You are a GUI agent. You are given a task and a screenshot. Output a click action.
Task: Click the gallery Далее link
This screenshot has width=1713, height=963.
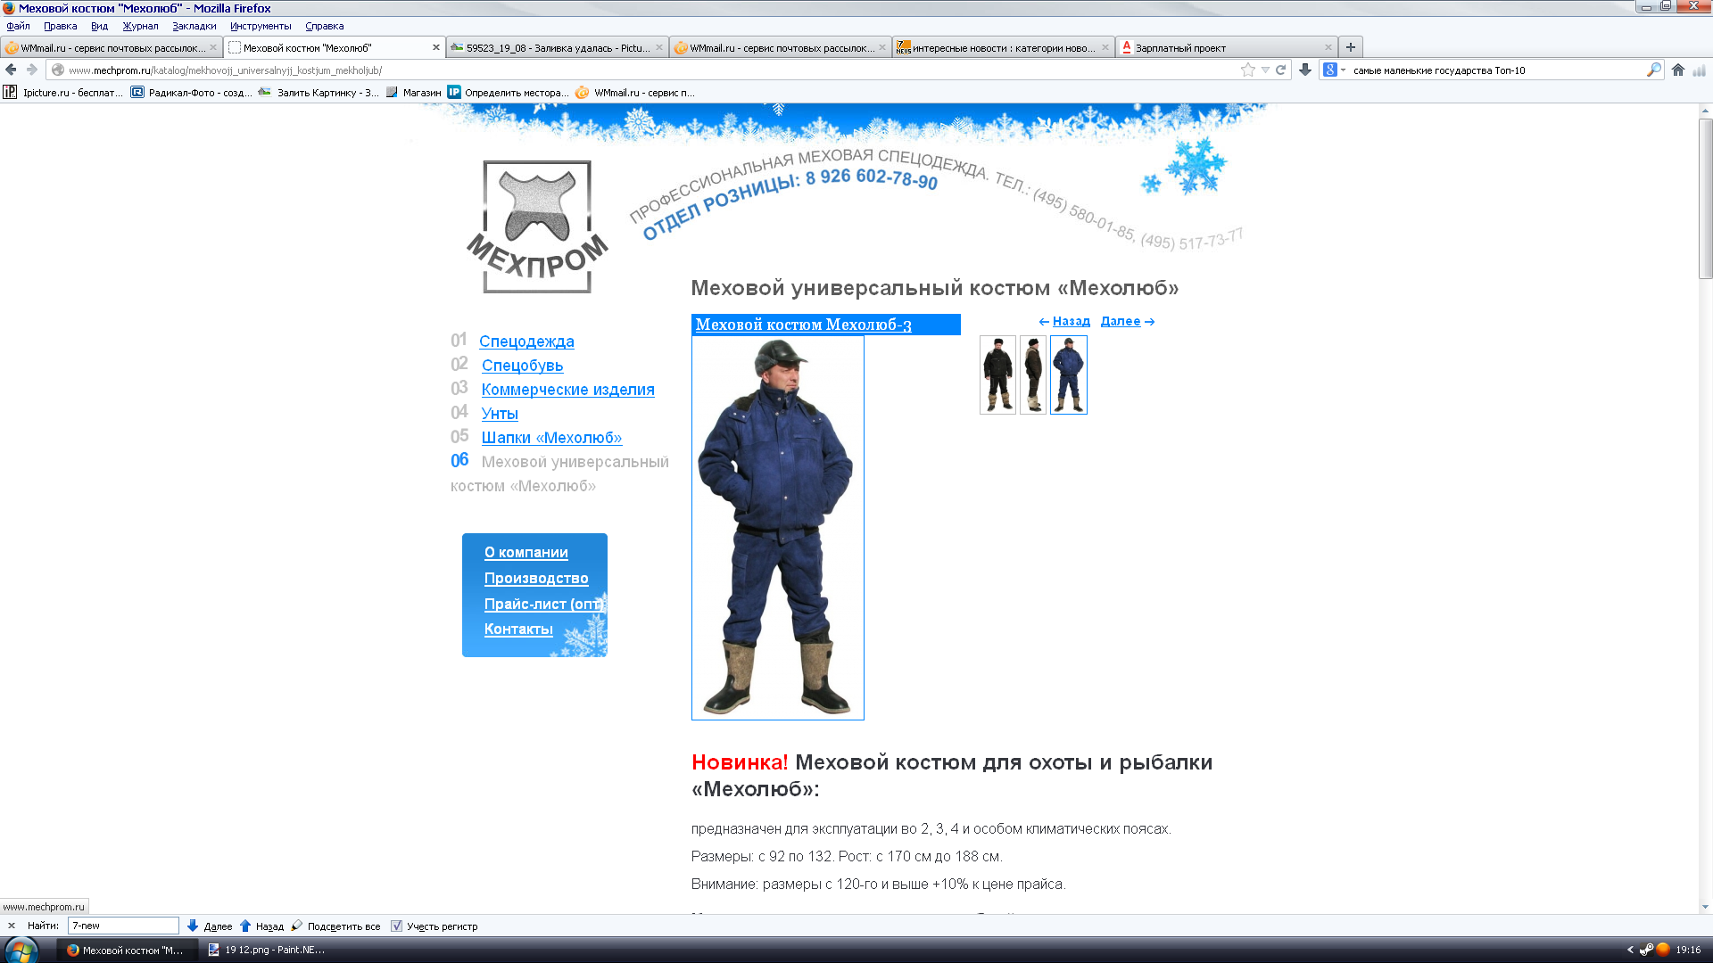[1120, 321]
